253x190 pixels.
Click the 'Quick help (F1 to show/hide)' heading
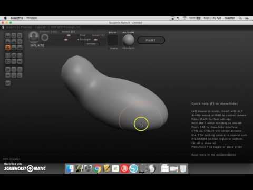215,104
